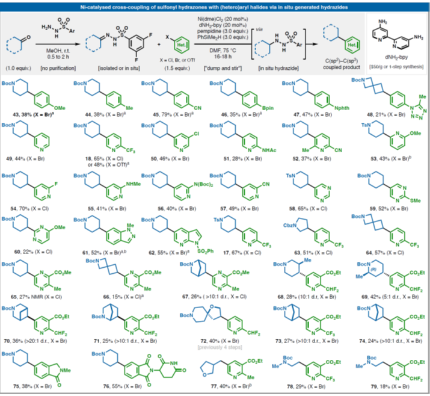
Task: Select compound 59 SMe pyrimidine structure
Action: tap(389, 188)
